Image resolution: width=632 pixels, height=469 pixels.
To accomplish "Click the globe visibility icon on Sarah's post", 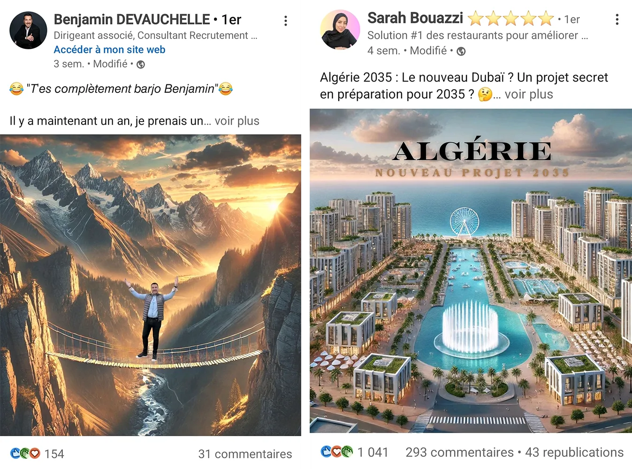I will (461, 51).
